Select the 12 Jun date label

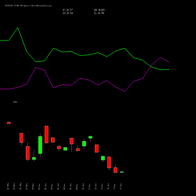point(96,187)
